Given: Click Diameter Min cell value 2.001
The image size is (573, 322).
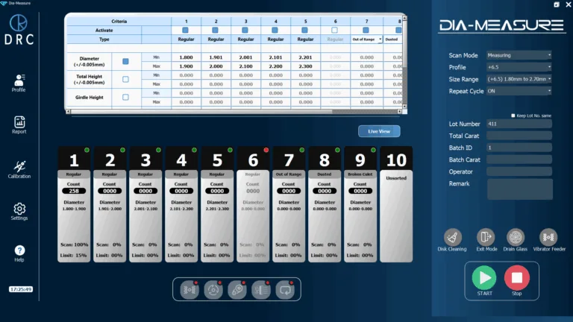Looking at the screenshot, I should pos(245,57).
